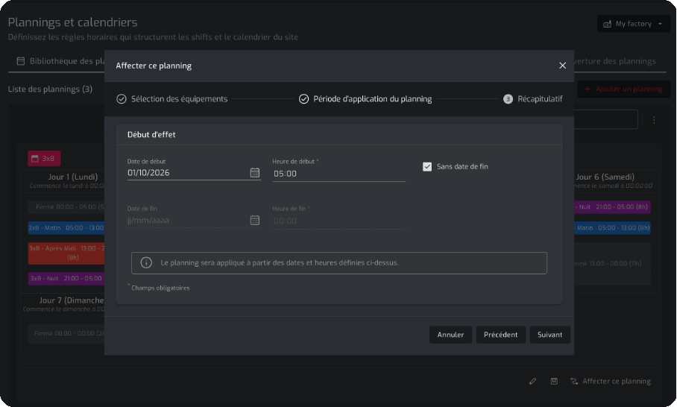This screenshot has height=407, width=677.
Task: Click 'Champs obligatoires' note
Action: click(160, 288)
